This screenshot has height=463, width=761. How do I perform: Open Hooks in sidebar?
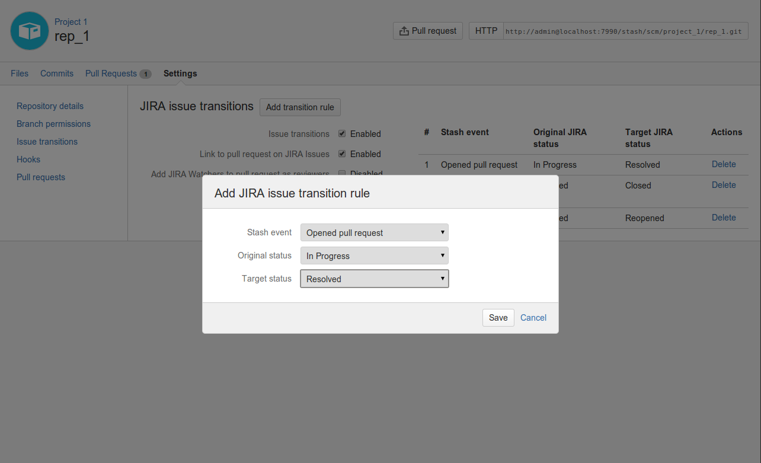click(x=28, y=159)
